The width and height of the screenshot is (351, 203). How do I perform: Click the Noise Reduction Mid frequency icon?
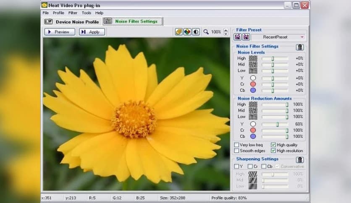click(x=253, y=110)
